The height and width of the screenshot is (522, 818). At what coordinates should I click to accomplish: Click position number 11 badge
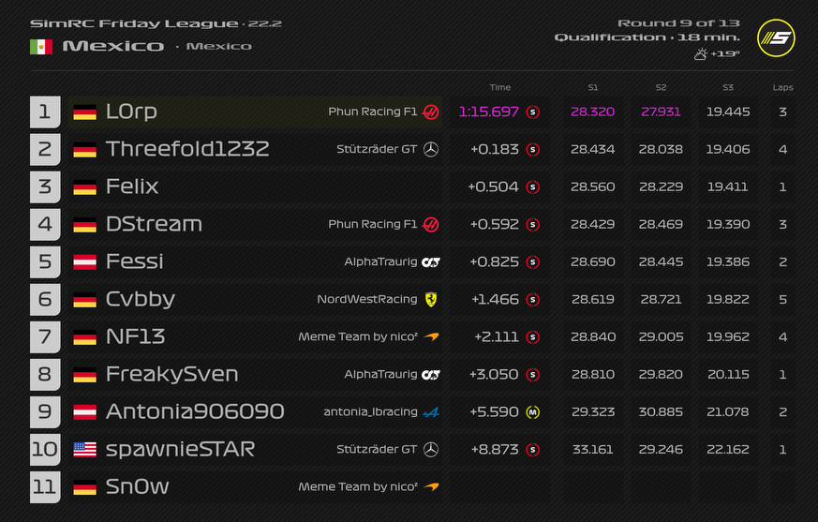(x=45, y=486)
